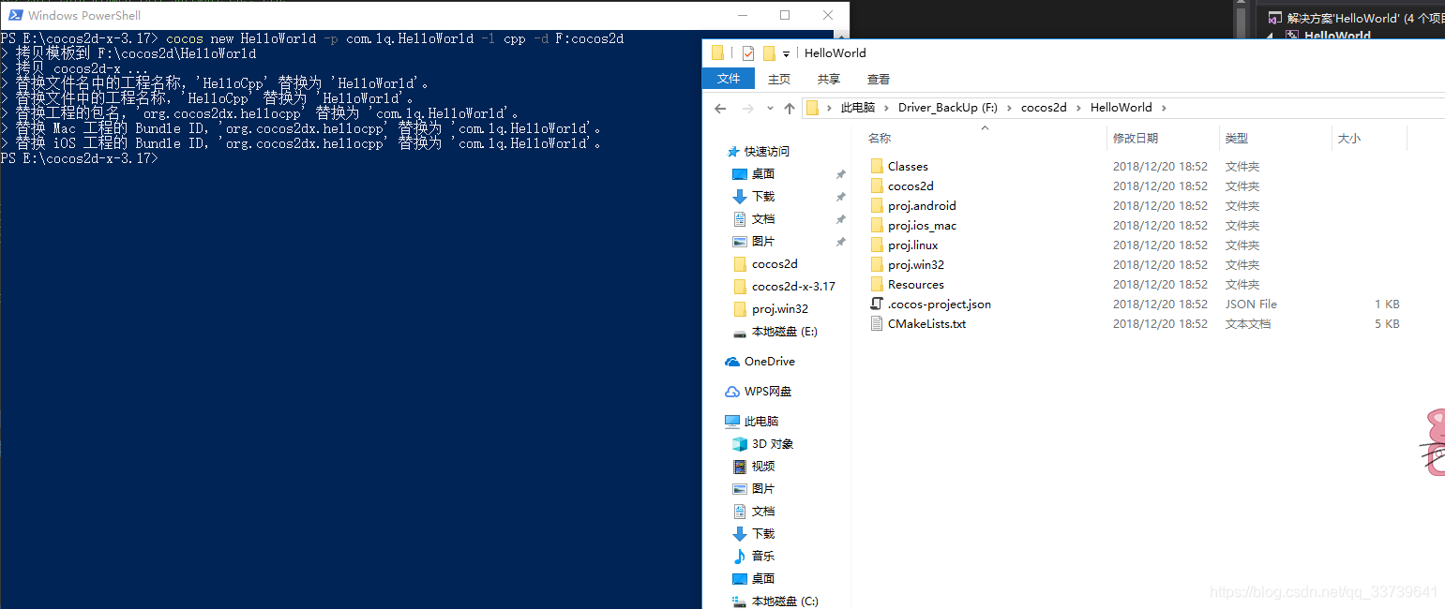Image resolution: width=1445 pixels, height=609 pixels.
Task: Open pinned 文档 under 快速访问
Action: (763, 218)
